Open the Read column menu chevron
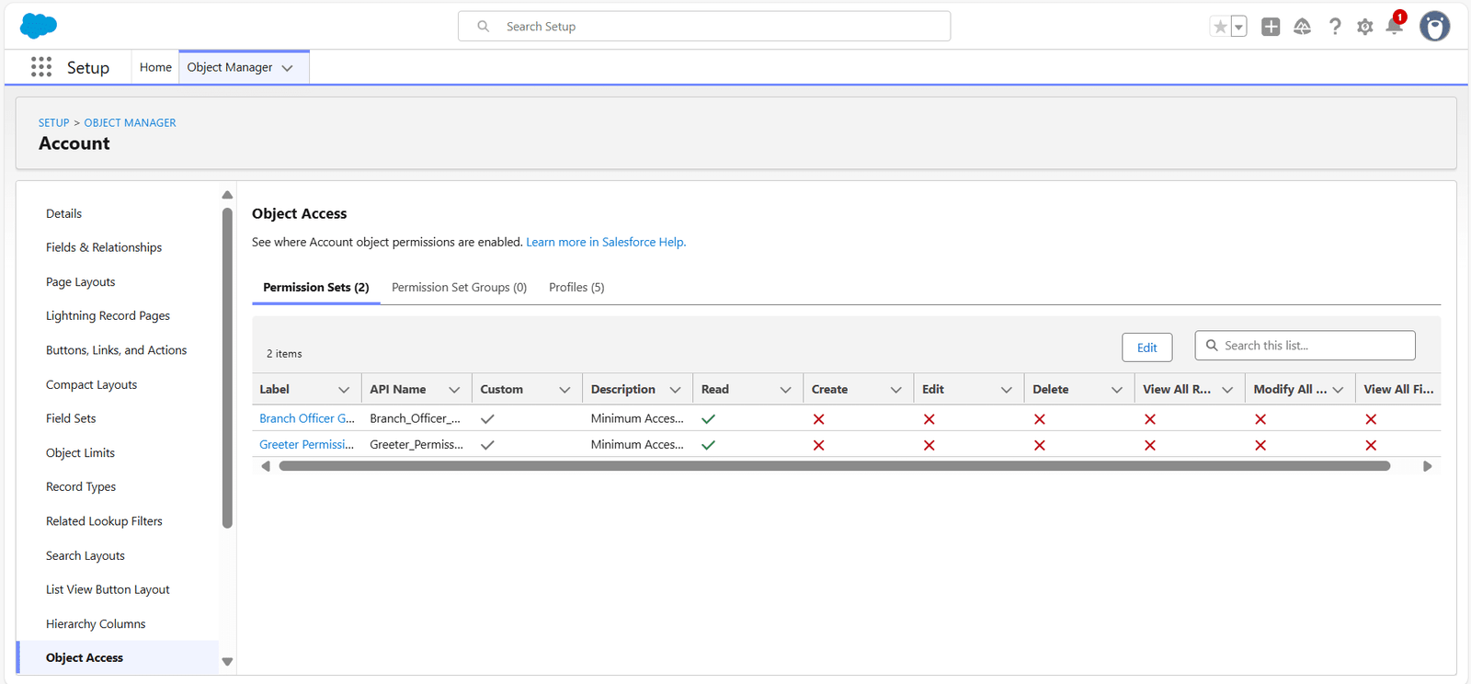The height and width of the screenshot is (684, 1471). point(785,390)
